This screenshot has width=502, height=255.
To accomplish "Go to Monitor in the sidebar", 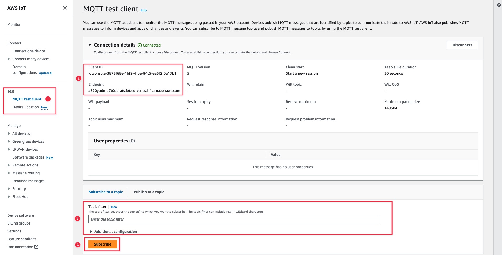I will point(14,24).
